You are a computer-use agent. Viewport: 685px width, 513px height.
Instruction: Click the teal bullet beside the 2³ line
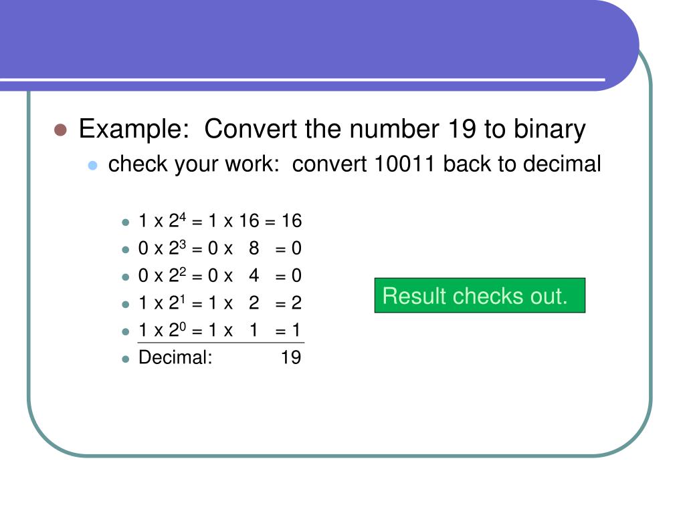click(126, 250)
